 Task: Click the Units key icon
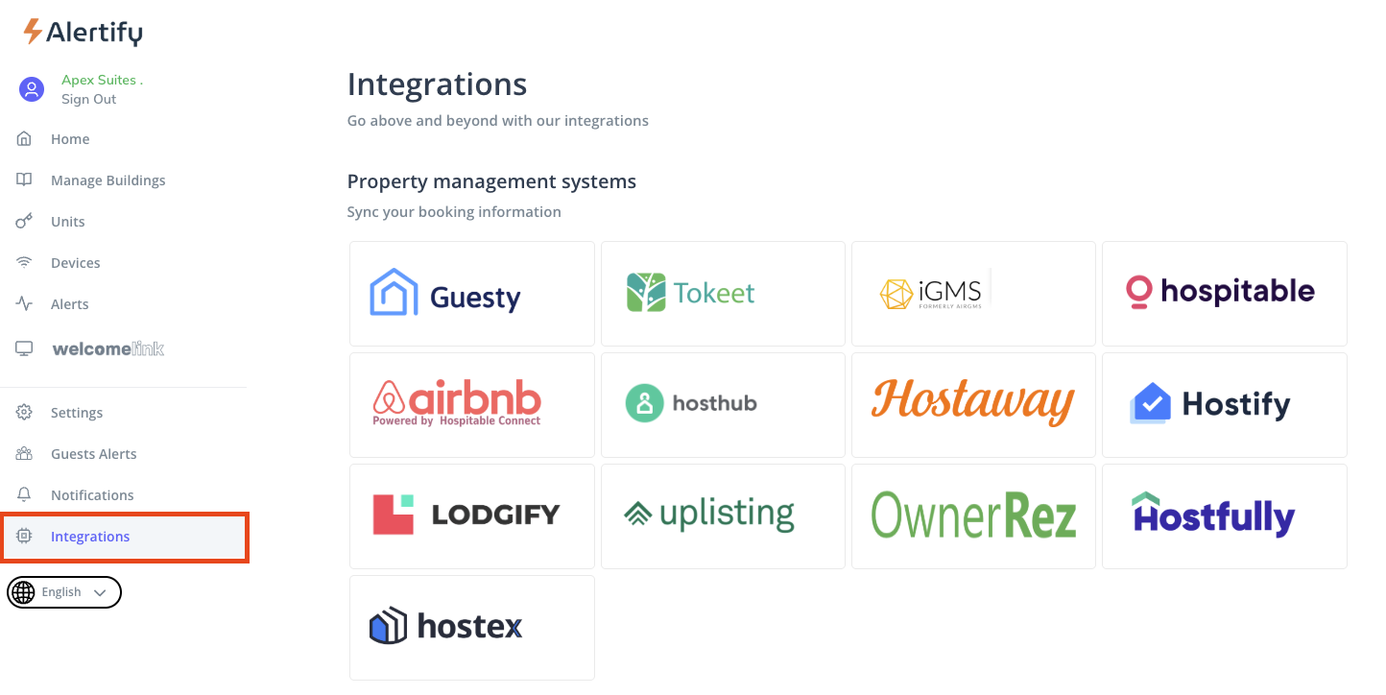pos(25,222)
